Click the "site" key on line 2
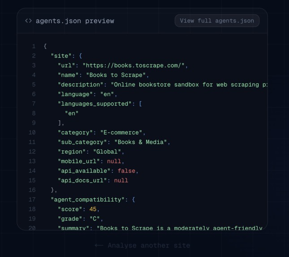Viewport: 289px width, 257px height. [x=61, y=56]
